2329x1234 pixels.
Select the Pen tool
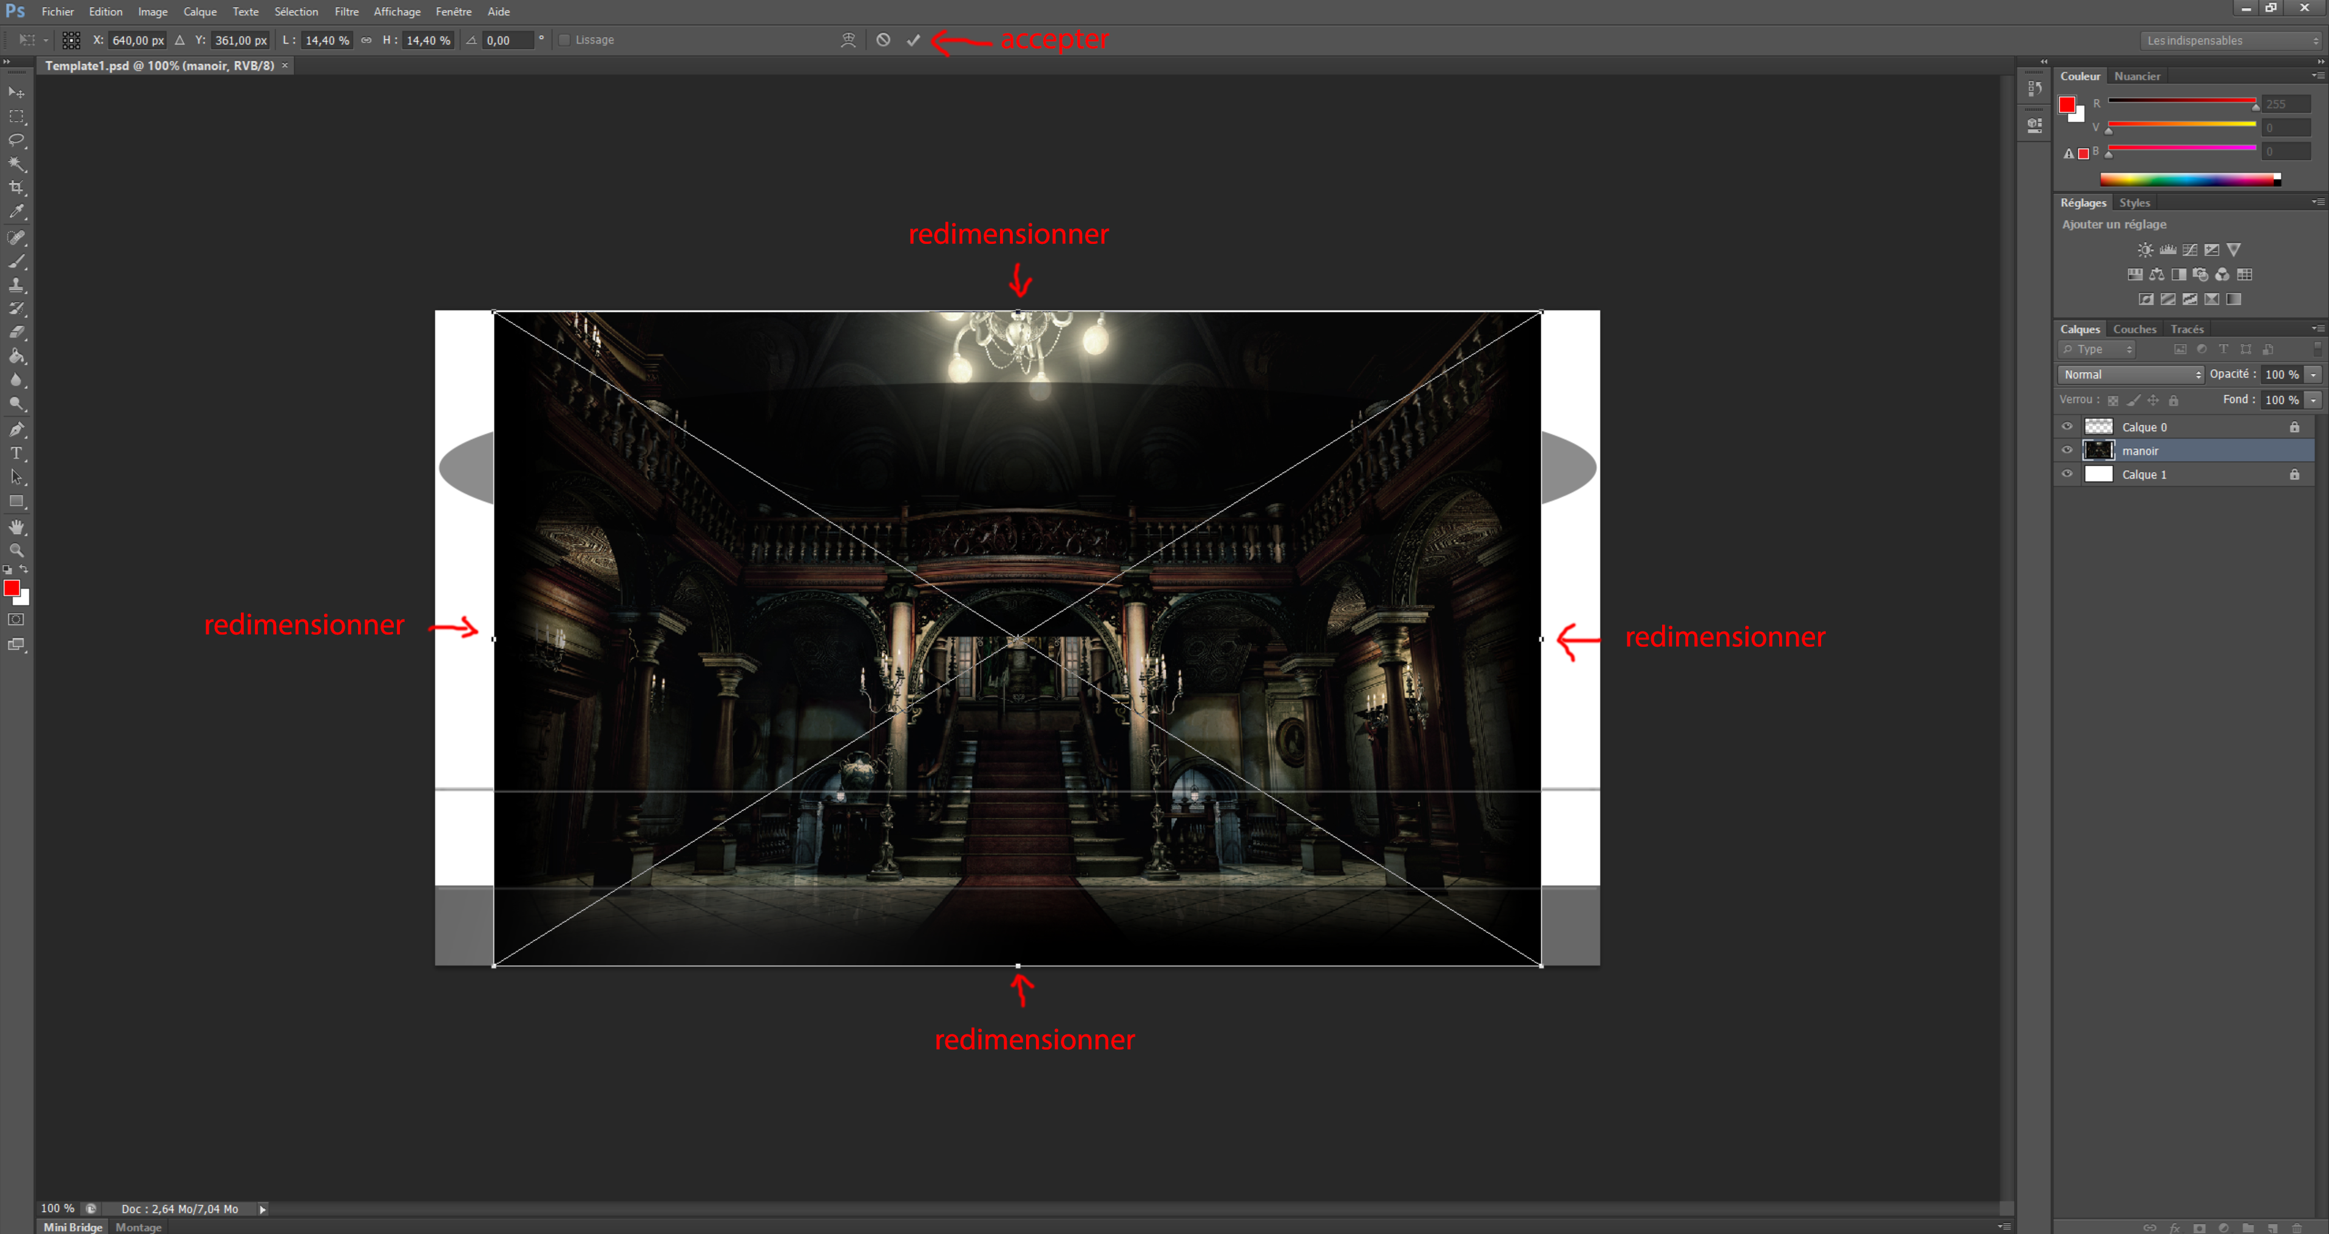coord(16,430)
